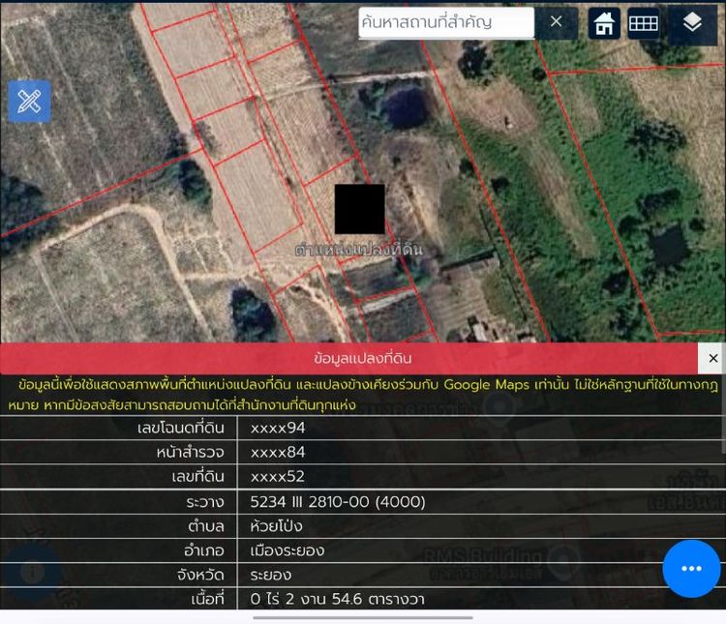726x624 pixels.
Task: Click the ระวาง row label
Action: [x=205, y=501]
